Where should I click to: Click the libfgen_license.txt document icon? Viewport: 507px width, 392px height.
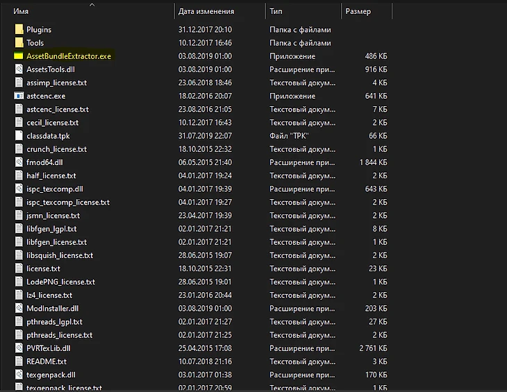(19, 242)
